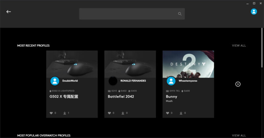Close the window
The image size is (264, 138).
click(x=261, y=3)
